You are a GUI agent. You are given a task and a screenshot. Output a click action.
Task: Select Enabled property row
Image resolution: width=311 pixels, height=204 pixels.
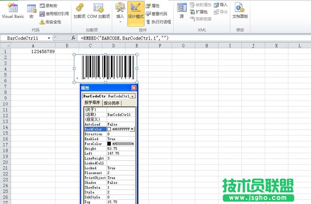[110, 139]
